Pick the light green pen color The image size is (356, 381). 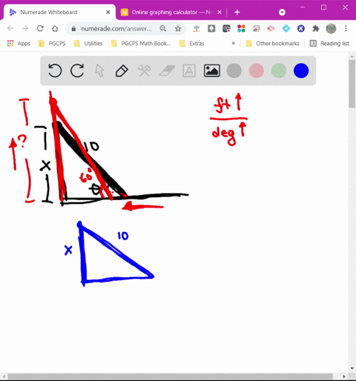pos(279,70)
